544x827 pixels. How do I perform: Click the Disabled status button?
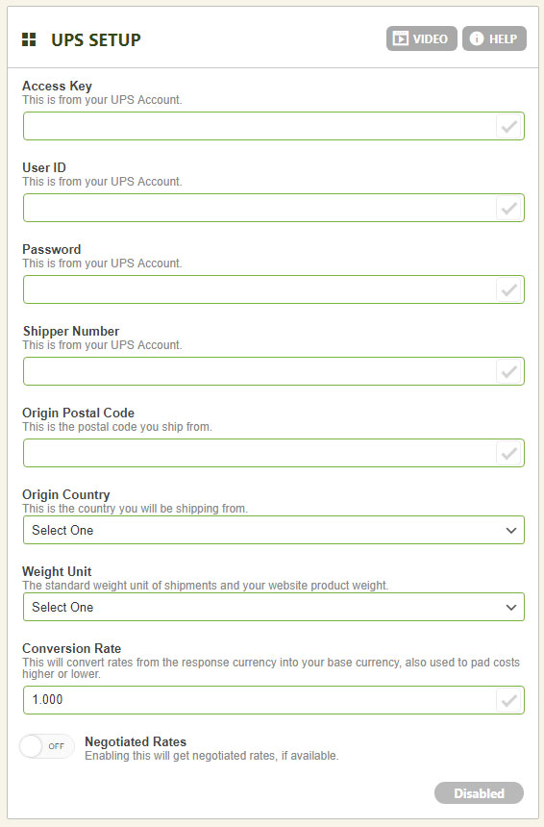tap(480, 793)
